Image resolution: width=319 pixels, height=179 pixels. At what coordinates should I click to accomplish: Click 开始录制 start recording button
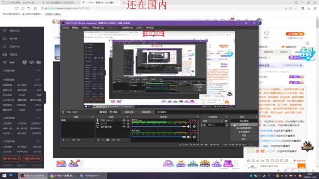[x=244, y=125]
